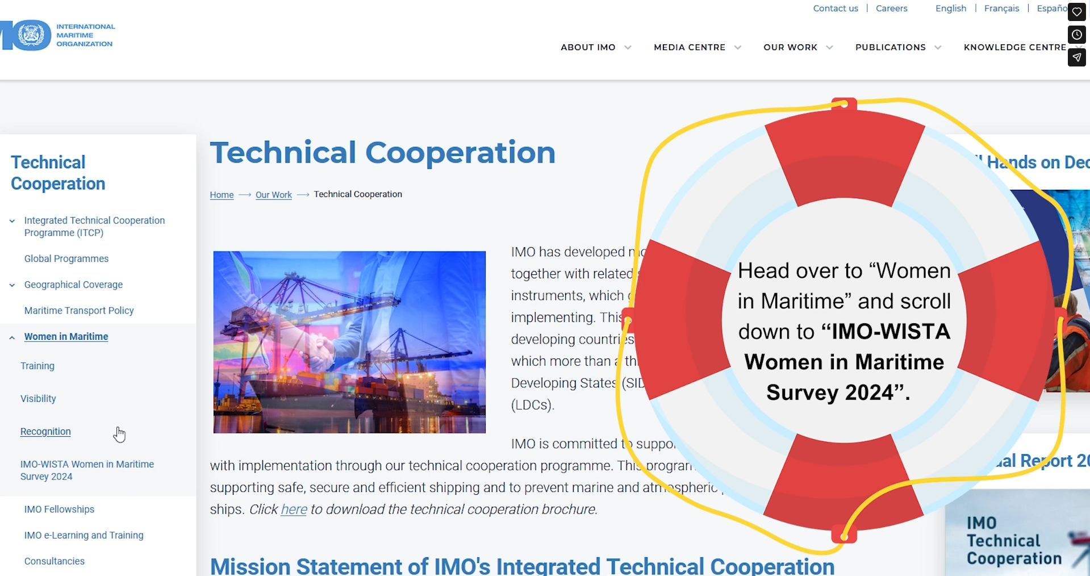Open the Visibility subsection
The width and height of the screenshot is (1090, 576).
coord(38,399)
